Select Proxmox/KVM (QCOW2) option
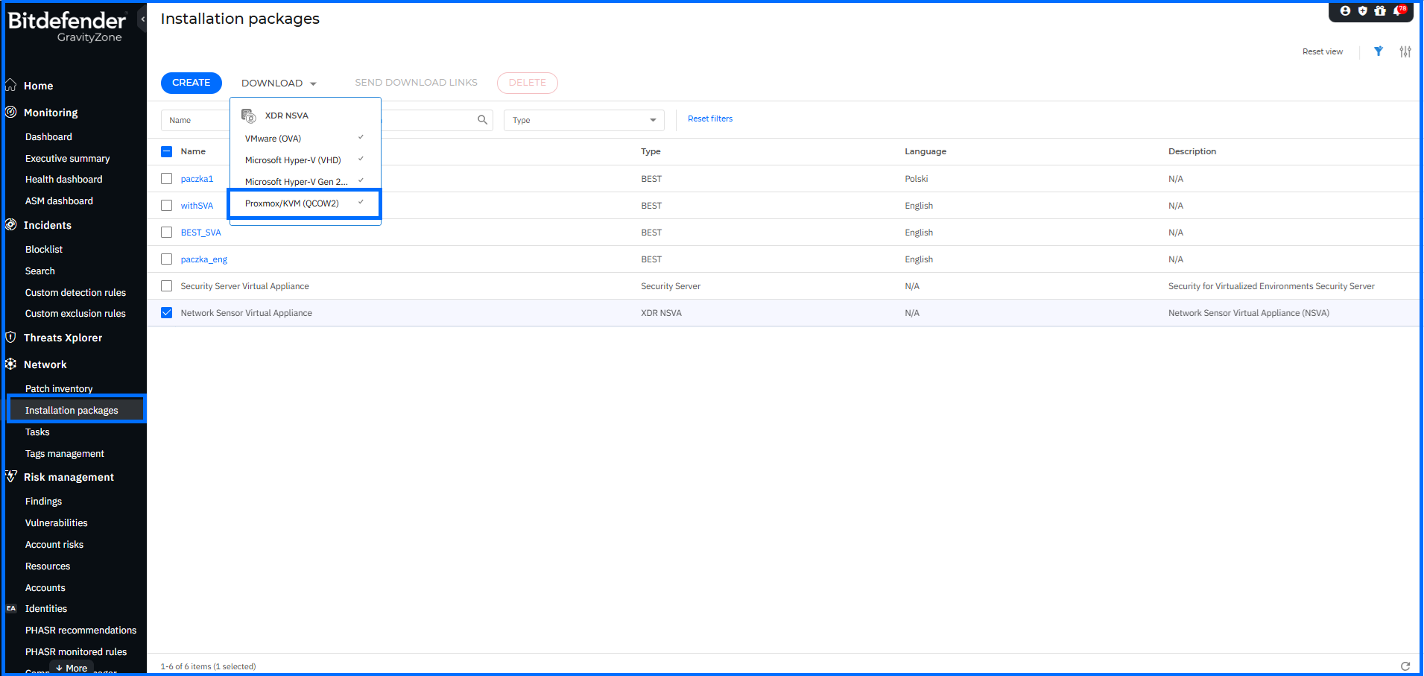This screenshot has width=1424, height=676. click(x=305, y=203)
